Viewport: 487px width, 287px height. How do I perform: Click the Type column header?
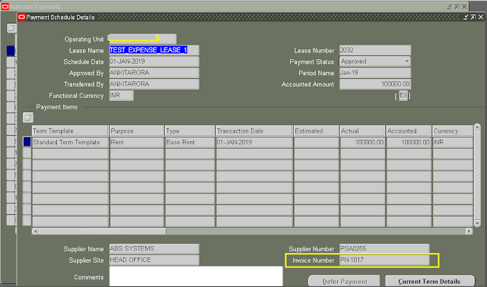189,131
